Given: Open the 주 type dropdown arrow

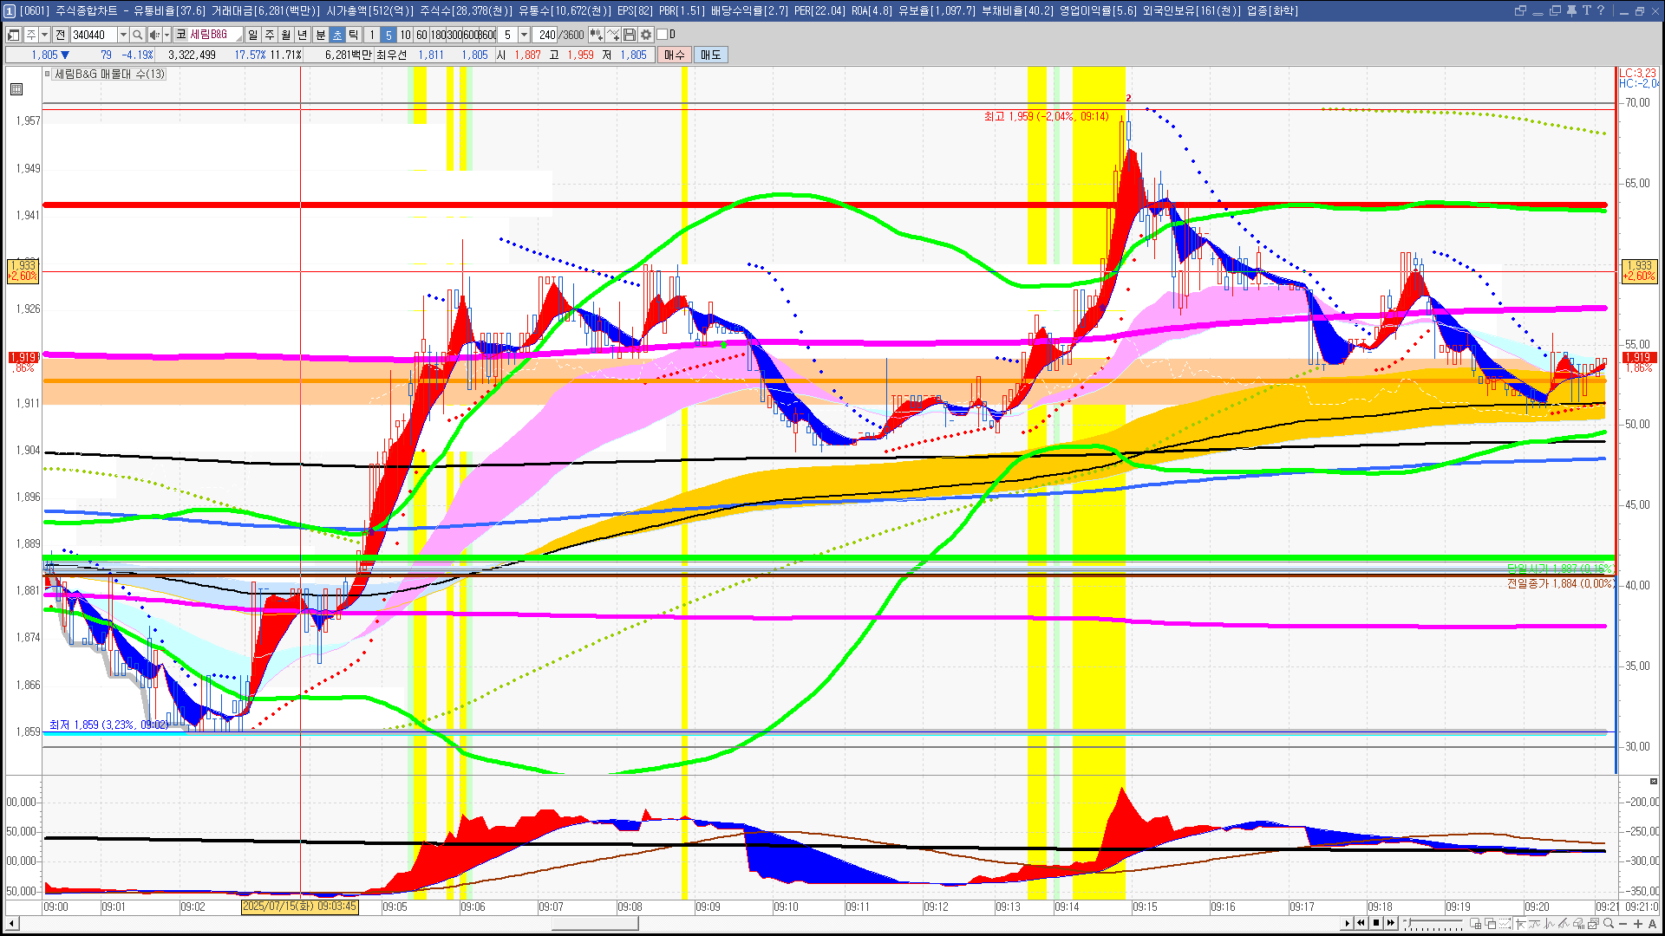Looking at the screenshot, I should [x=44, y=35].
